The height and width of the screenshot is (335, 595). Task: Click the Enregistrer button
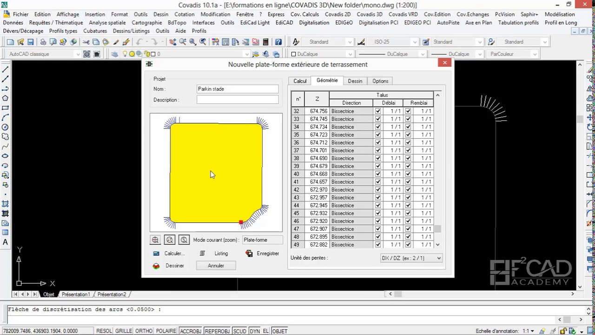263,254
